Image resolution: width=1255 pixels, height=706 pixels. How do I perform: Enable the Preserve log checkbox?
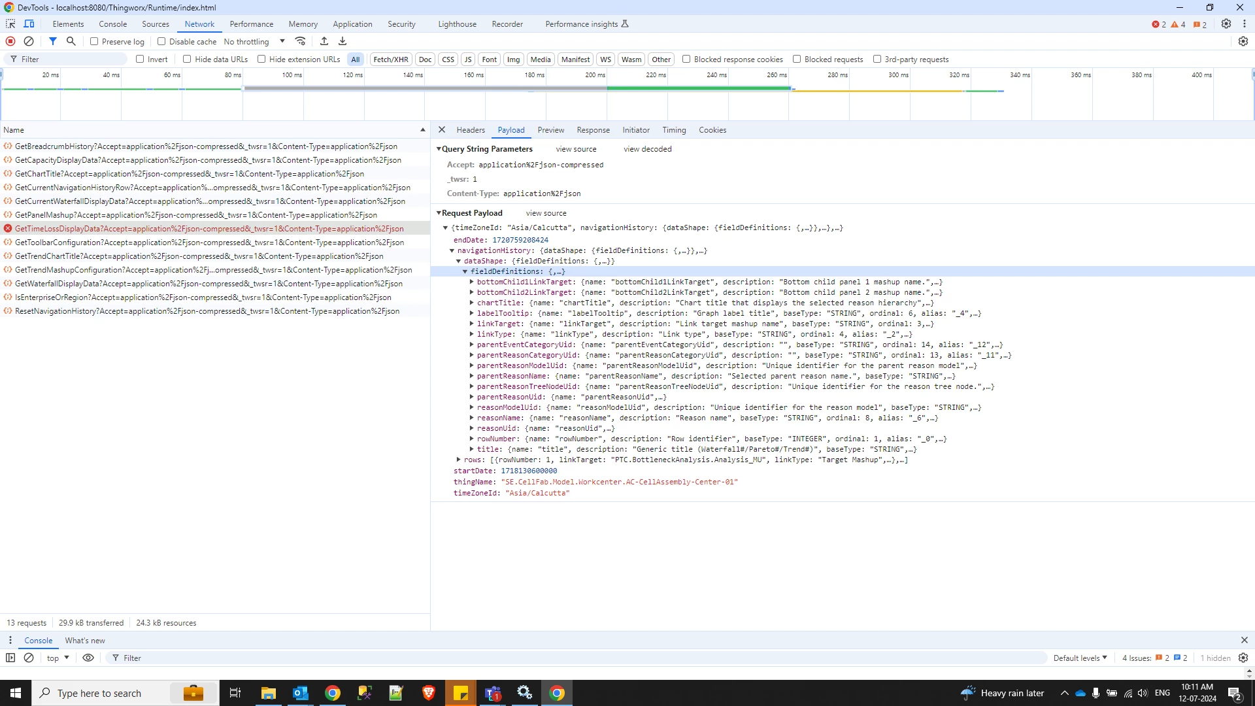click(x=94, y=41)
